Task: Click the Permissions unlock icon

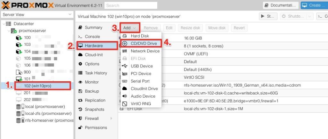Action: 80,127
